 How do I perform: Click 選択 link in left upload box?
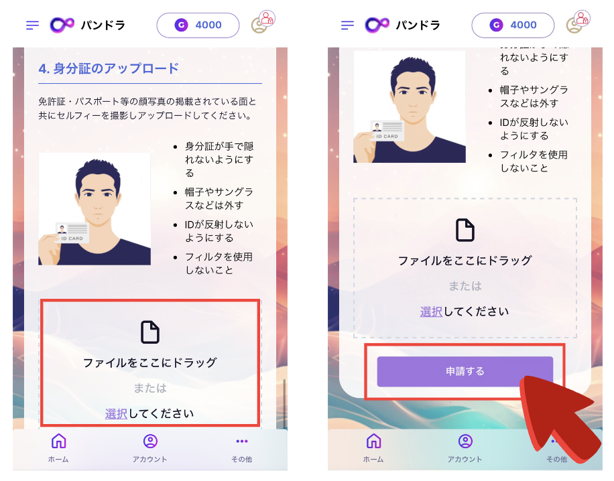pos(117,414)
